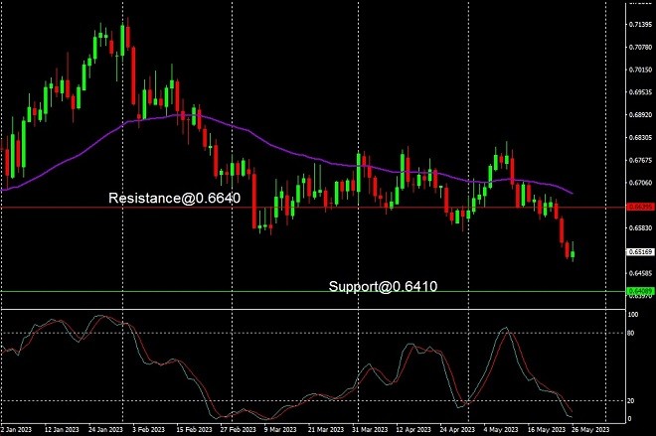Click the green support price tag on axis
Viewport: 656px width, 436px height.
(x=640, y=291)
